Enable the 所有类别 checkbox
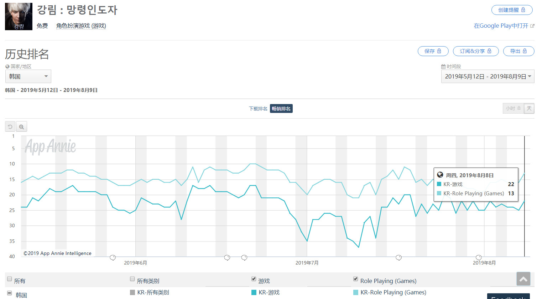The width and height of the screenshot is (537, 299). pos(132,279)
